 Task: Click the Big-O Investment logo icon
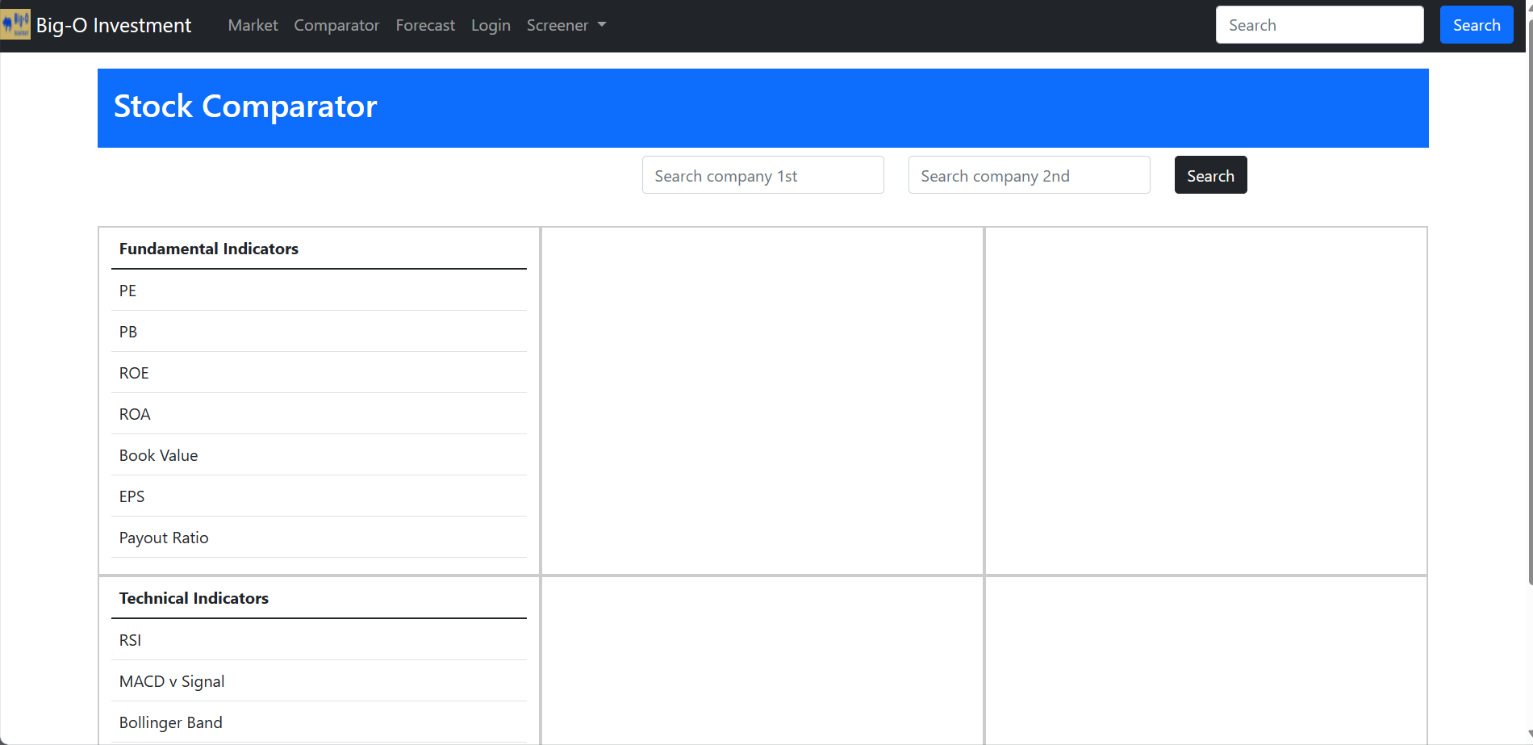coord(15,25)
